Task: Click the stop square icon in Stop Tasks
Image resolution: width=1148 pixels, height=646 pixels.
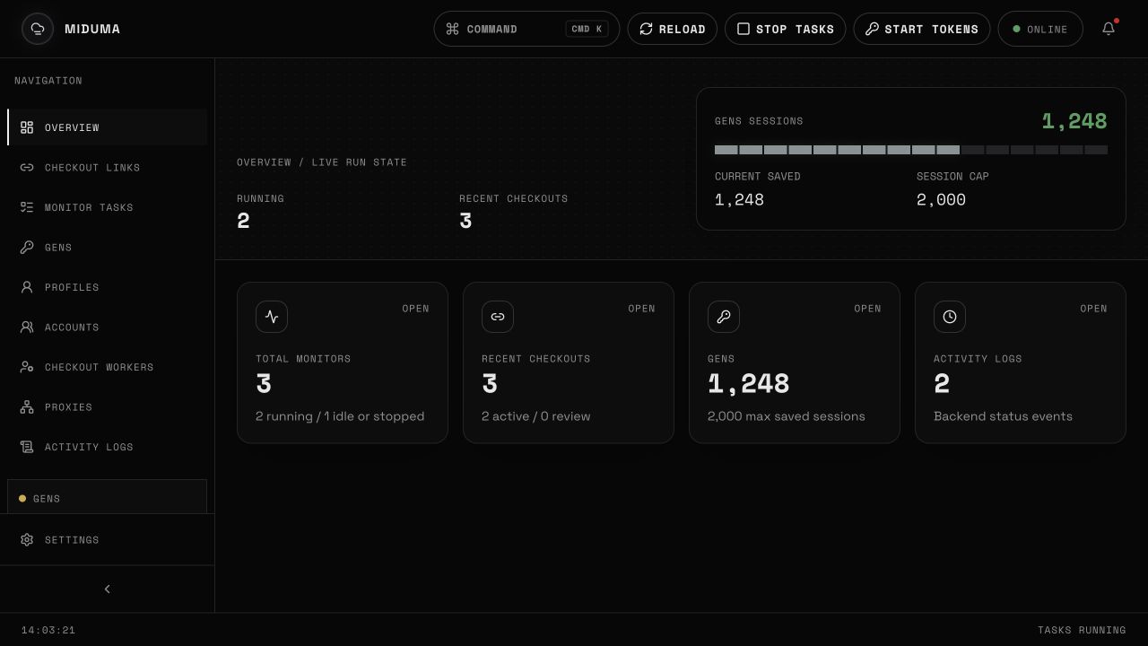Action: pos(744,29)
